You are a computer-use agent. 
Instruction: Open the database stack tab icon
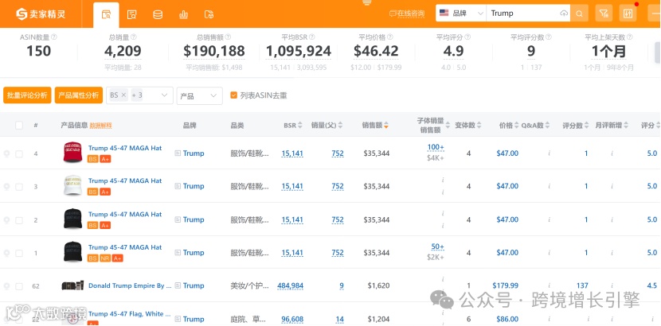(x=158, y=15)
